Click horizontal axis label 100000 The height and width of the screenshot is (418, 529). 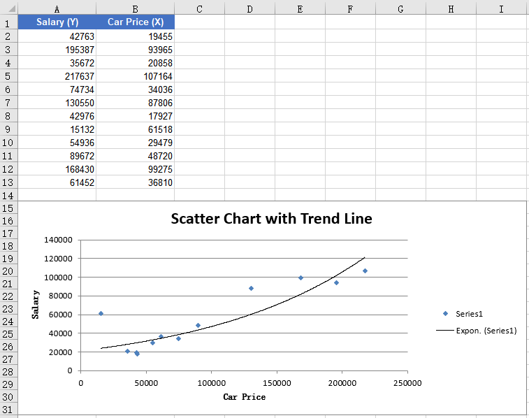[x=212, y=383]
